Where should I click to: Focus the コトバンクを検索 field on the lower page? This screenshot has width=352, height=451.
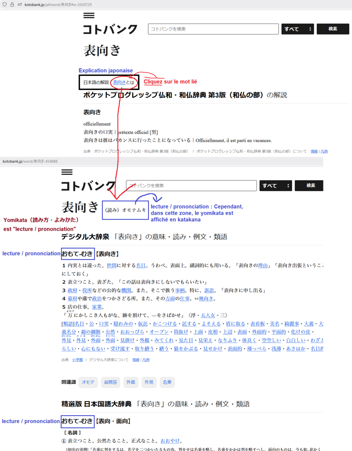(x=191, y=186)
